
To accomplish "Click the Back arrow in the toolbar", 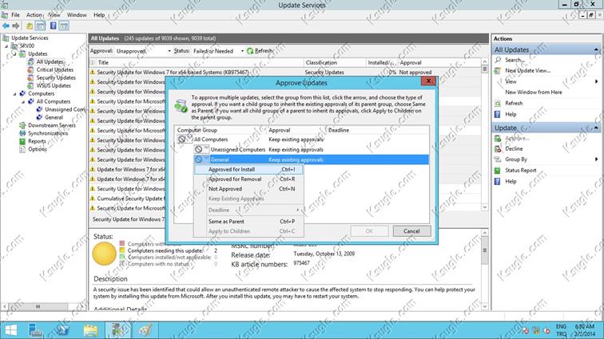I will [6, 26].
